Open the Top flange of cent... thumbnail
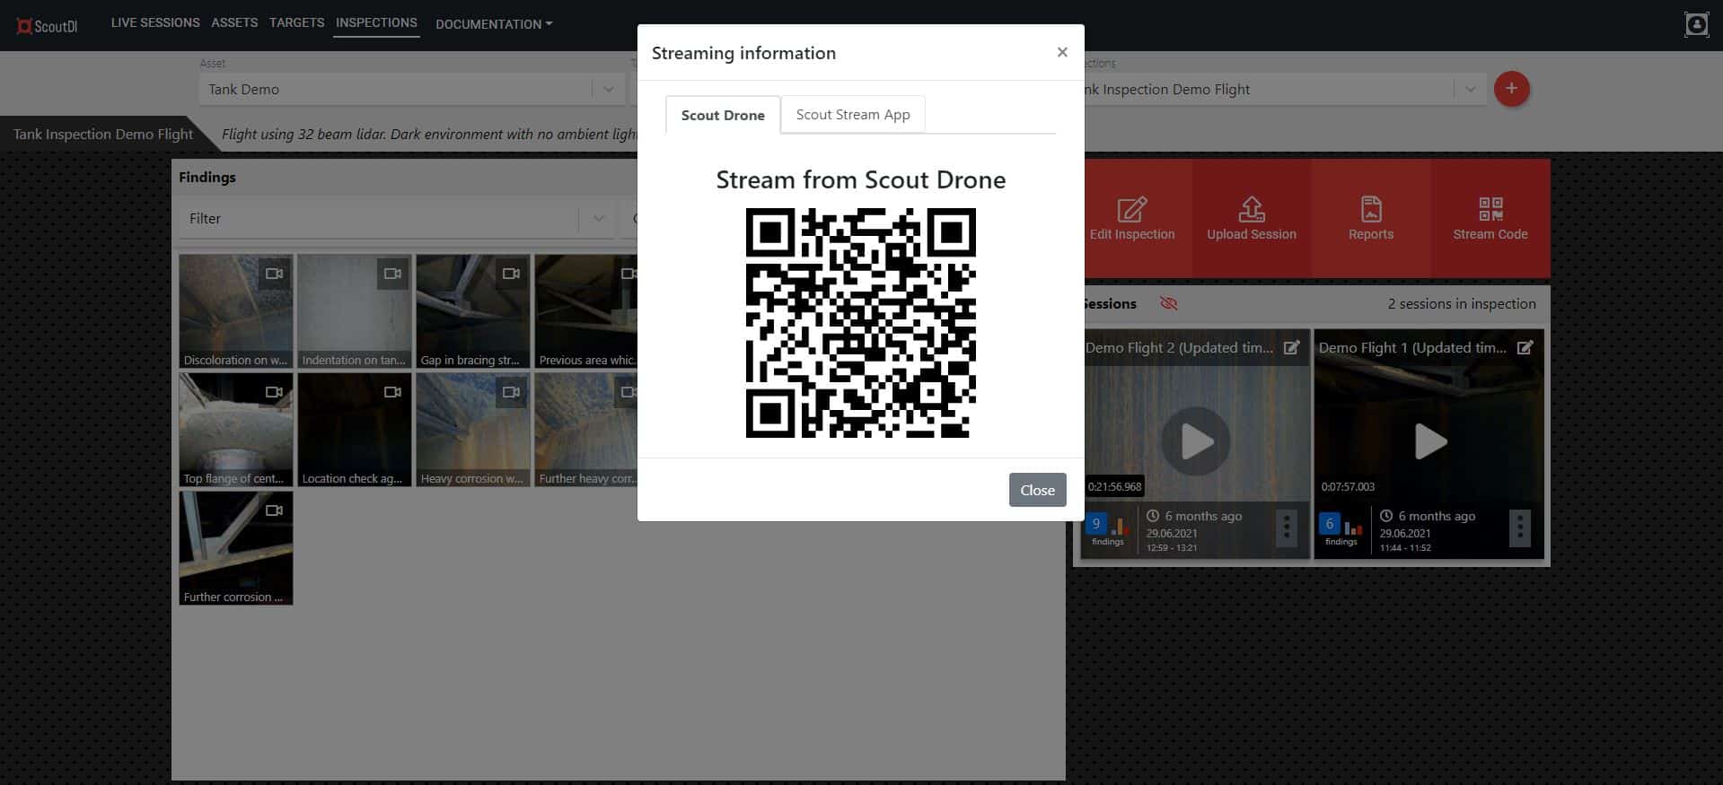Image resolution: width=1723 pixels, height=785 pixels. point(235,430)
